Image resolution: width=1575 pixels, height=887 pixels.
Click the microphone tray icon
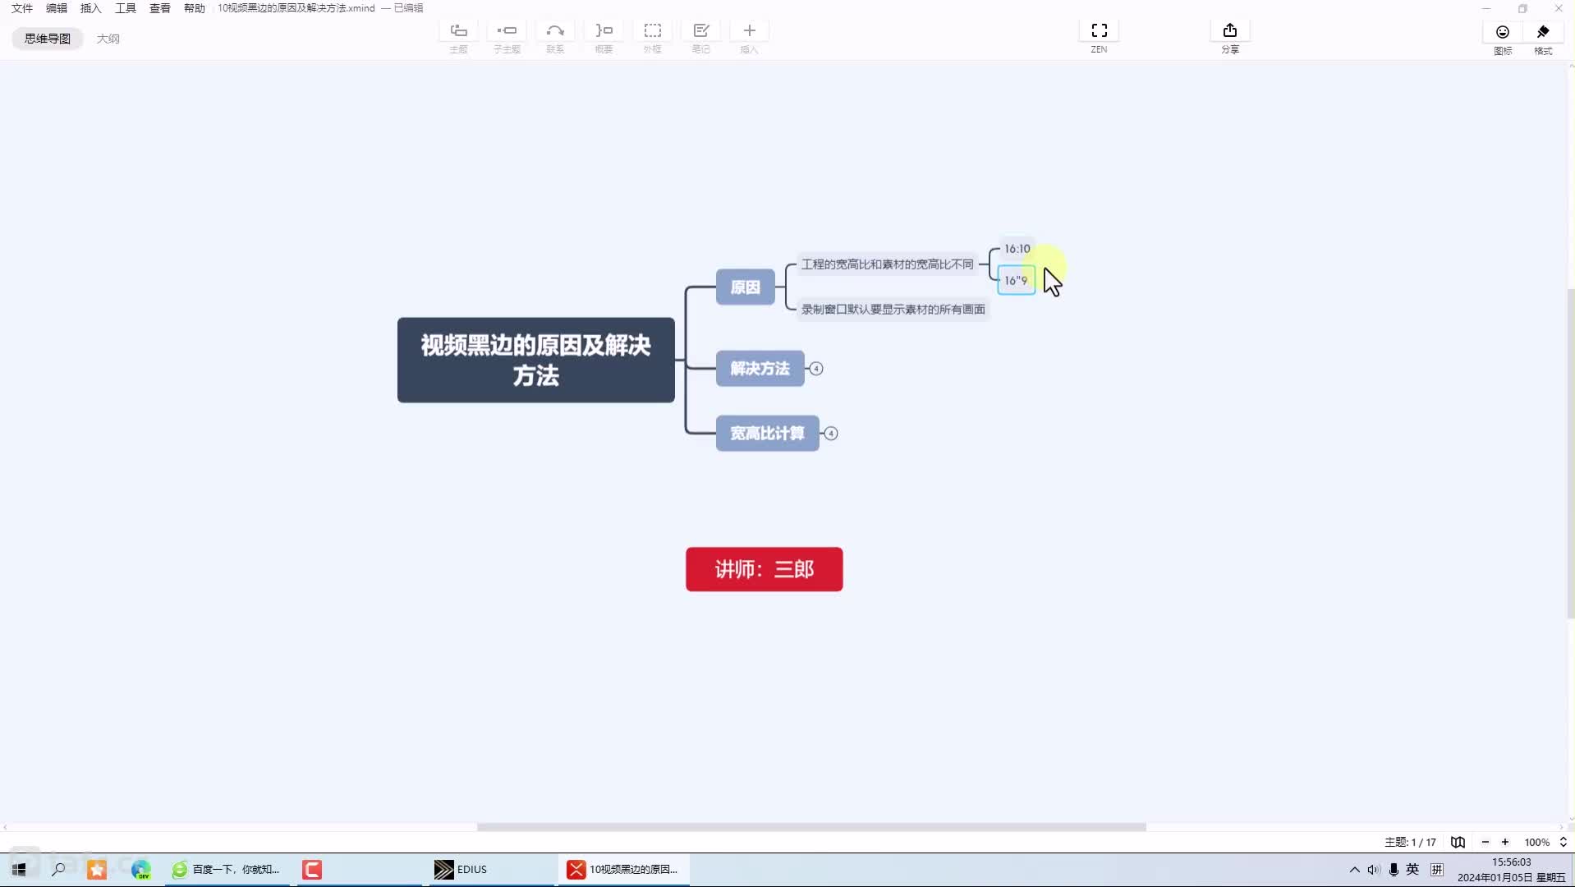[1394, 869]
